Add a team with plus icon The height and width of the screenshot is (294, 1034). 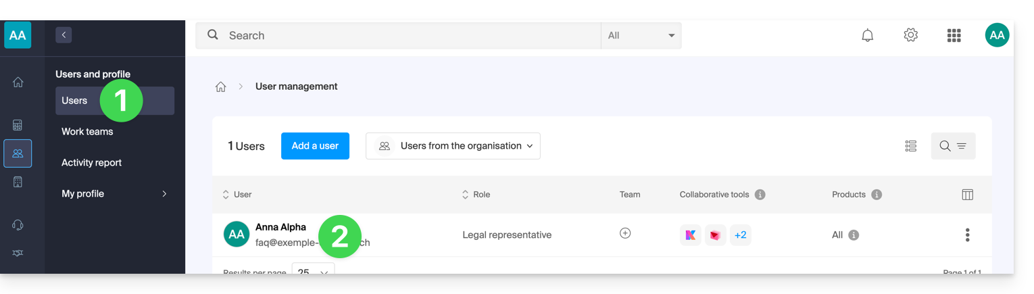coord(625,233)
